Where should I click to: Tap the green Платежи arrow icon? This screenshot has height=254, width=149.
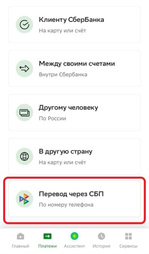[x=47, y=236]
